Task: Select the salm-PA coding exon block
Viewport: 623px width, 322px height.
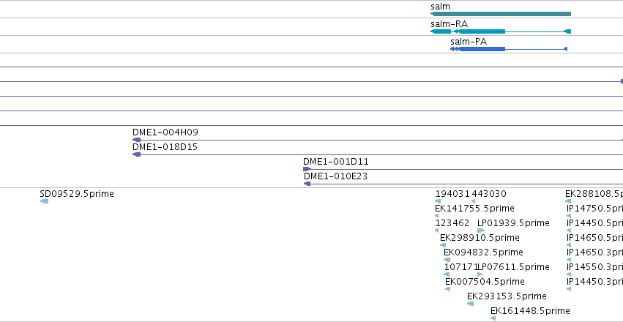Action: click(482, 49)
